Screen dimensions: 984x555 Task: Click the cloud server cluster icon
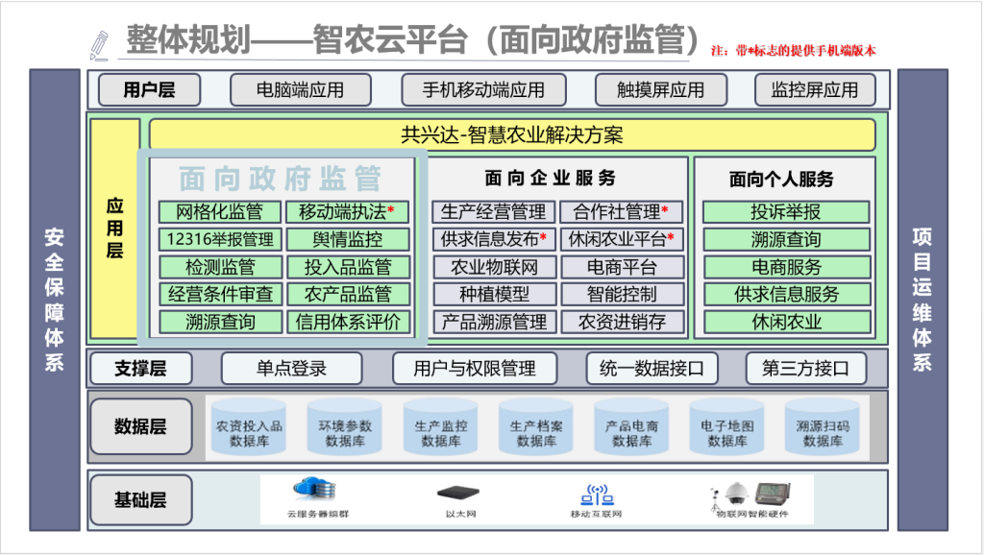[x=317, y=491]
